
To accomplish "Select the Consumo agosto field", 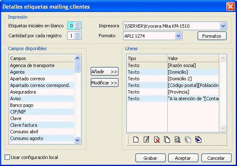I will (x=42, y=138).
